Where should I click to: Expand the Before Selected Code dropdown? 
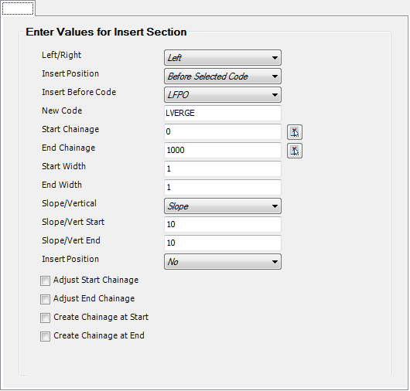click(223, 76)
